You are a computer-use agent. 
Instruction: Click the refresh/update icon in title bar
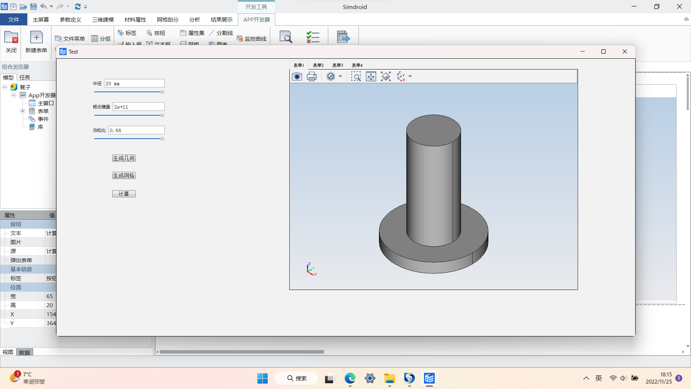(x=78, y=6)
